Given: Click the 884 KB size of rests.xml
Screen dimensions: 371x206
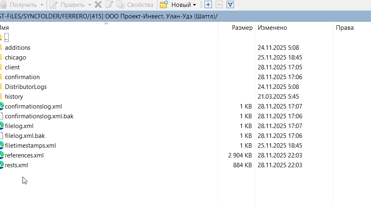Looking at the screenshot, I should [242, 165].
